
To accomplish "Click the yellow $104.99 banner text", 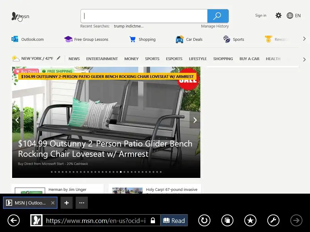I will (107, 76).
